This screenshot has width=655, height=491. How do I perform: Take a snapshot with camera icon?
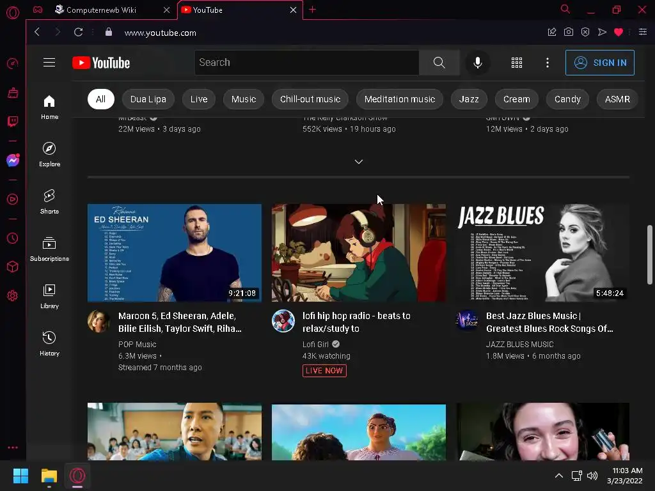(569, 32)
